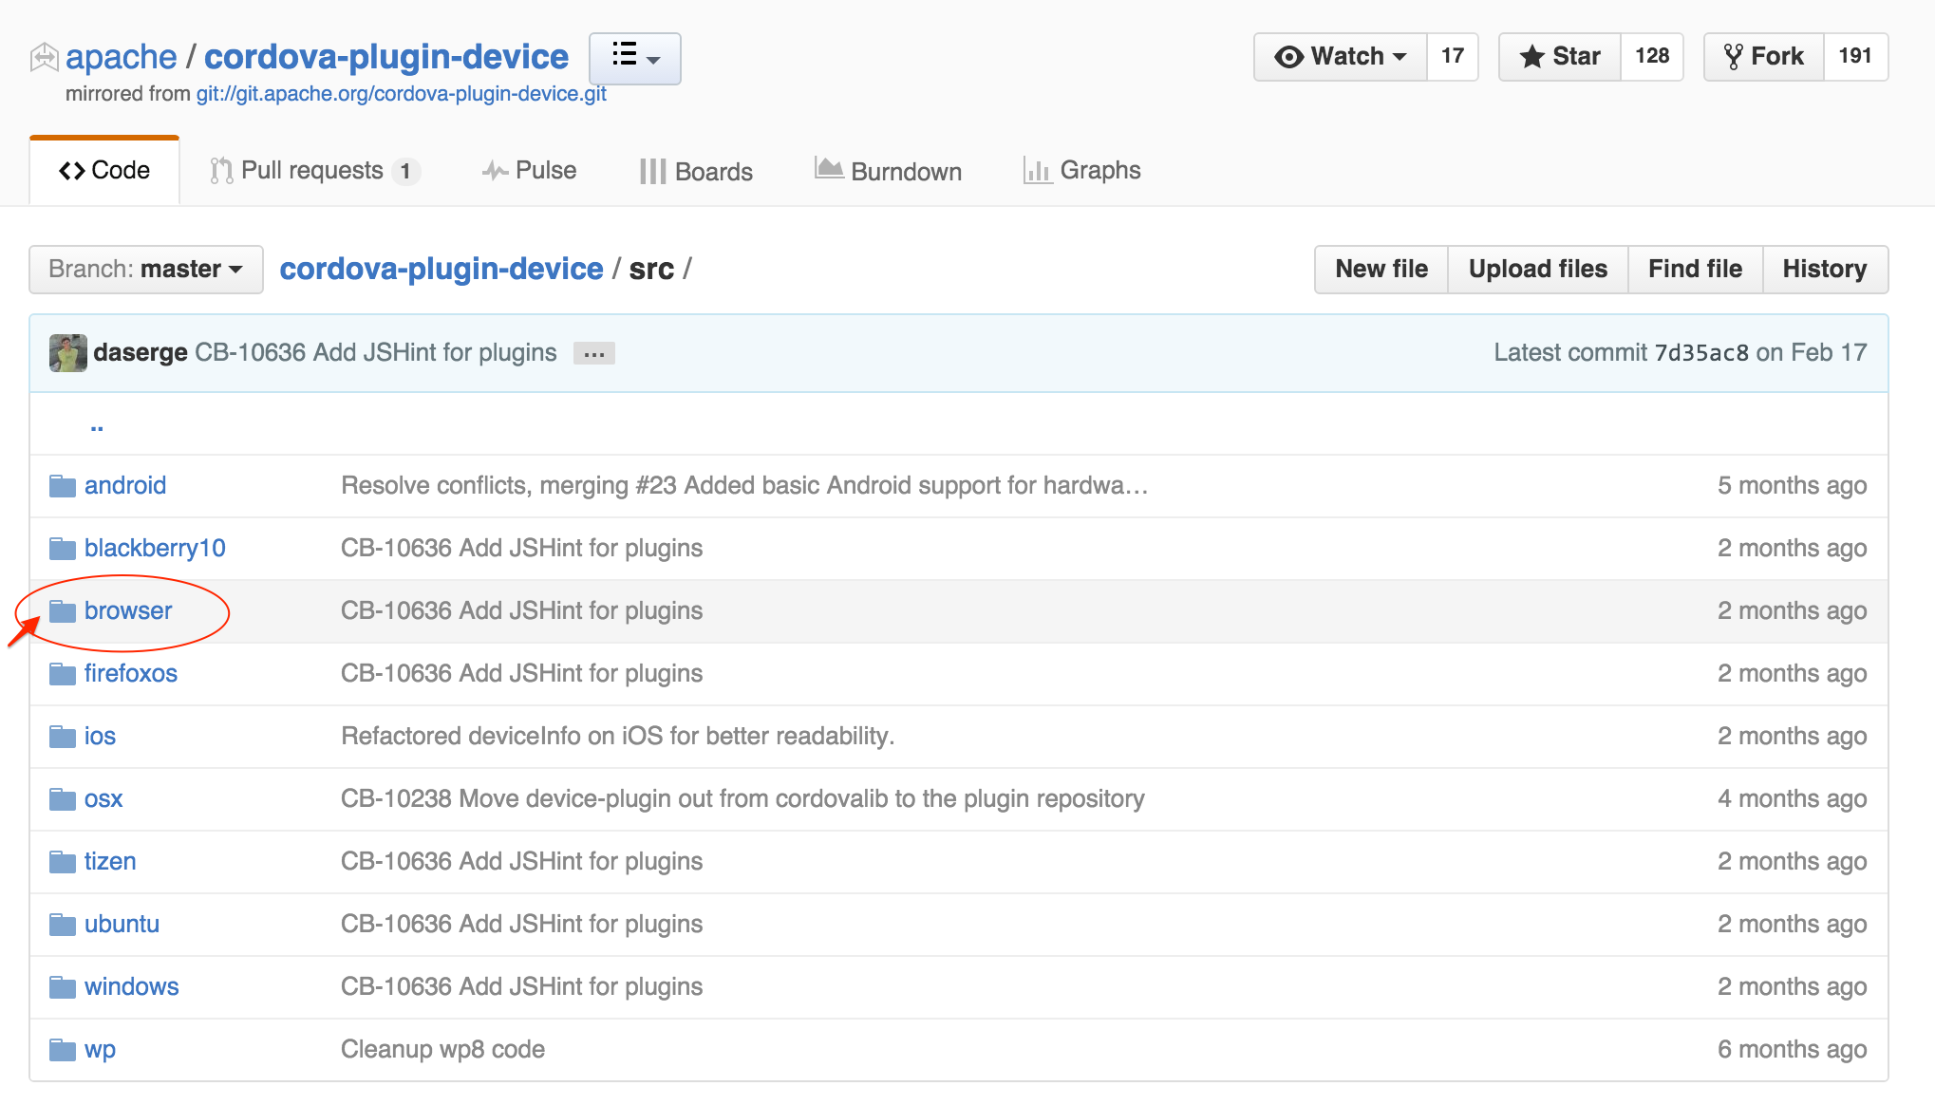
Task: Click the Upload files button
Action: coord(1538,270)
